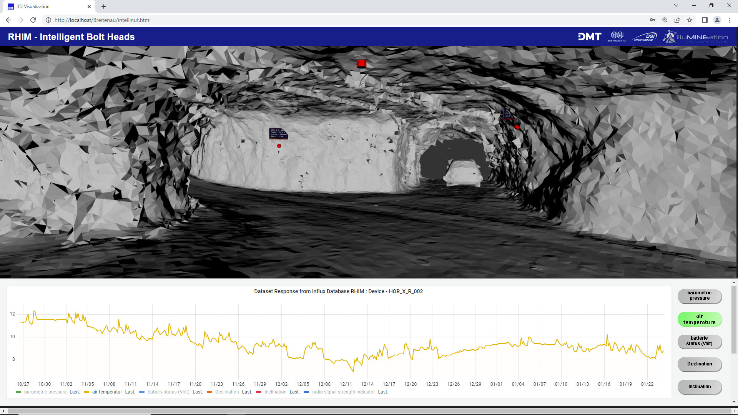Open browser zoom magnifier icon

pyautogui.click(x=665, y=20)
